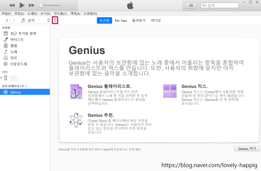Click the 노래 music note icon
The image size is (261, 171).
pos(6,52)
